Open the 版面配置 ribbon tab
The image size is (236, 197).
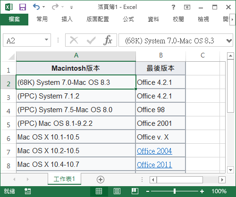coord(98,19)
